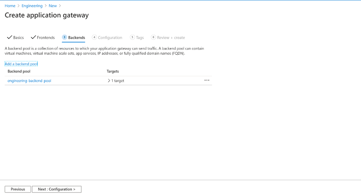Viewport: 361px width, 194px height.
Task: Click the step 4 number circle
Action: 94,37
